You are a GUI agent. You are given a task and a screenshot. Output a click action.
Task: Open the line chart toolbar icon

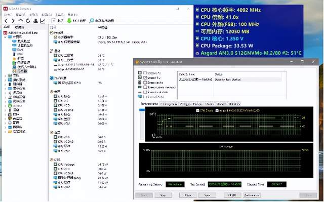pyautogui.click(x=43, y=21)
